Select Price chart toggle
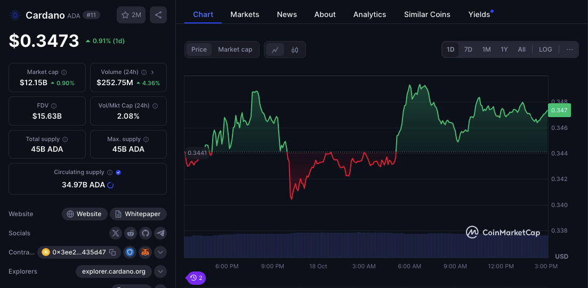This screenshot has width=588, height=288. 199,50
